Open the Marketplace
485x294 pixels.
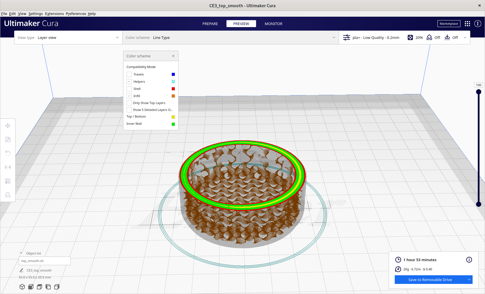point(449,24)
